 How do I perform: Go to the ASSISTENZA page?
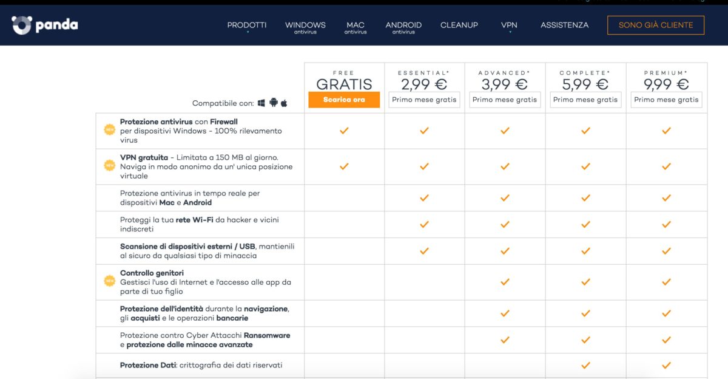tap(564, 25)
